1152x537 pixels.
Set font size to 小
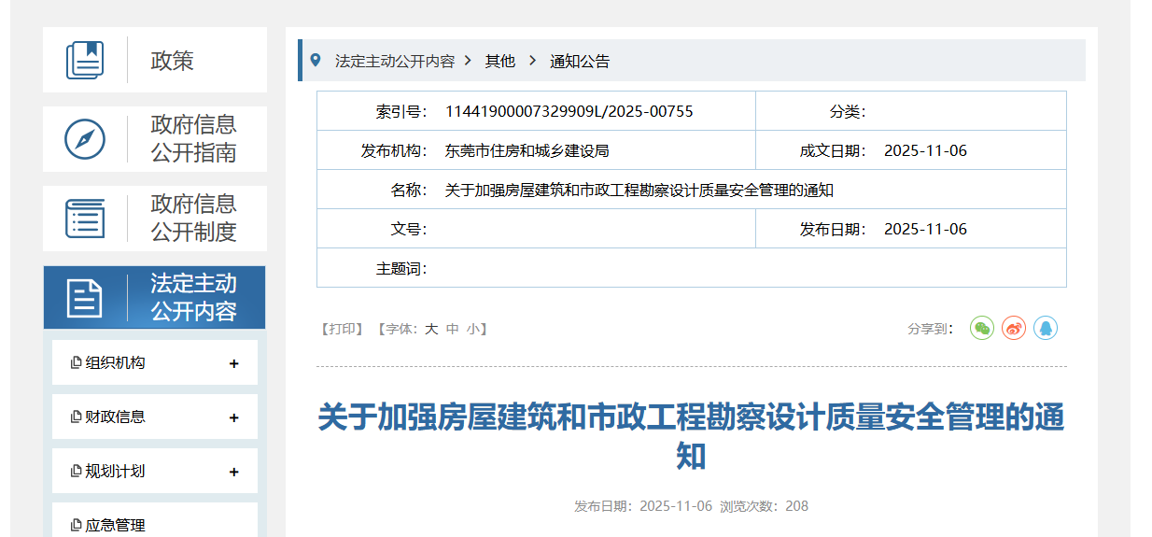(473, 329)
